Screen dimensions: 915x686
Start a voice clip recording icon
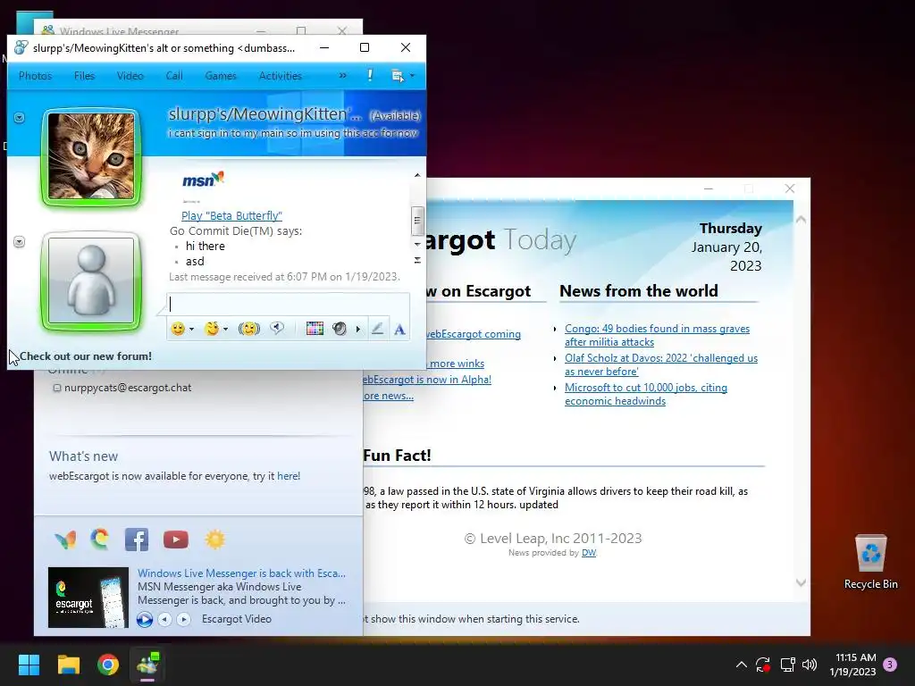tap(277, 329)
